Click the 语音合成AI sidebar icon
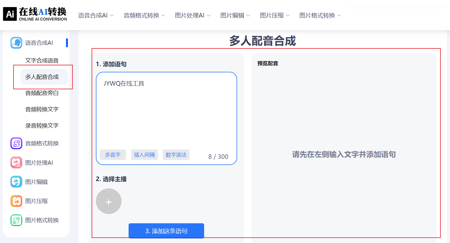 [x=16, y=43]
